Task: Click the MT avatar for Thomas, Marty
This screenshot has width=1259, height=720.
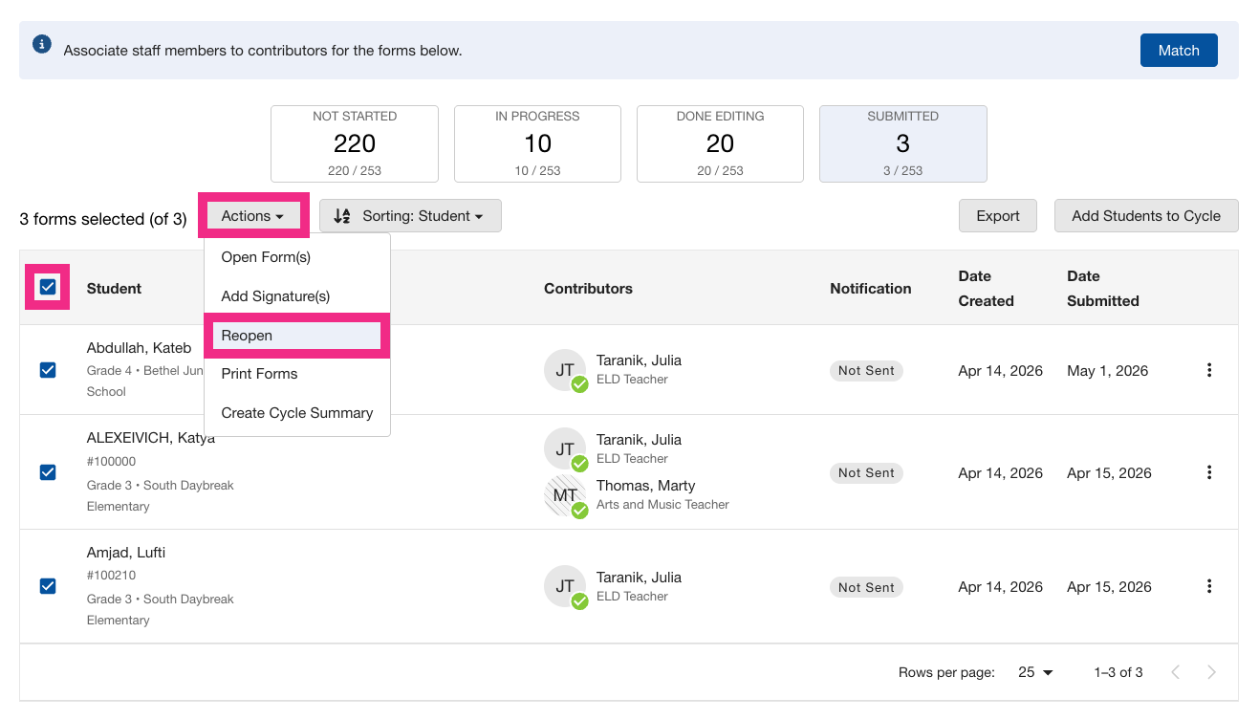Action: (565, 495)
